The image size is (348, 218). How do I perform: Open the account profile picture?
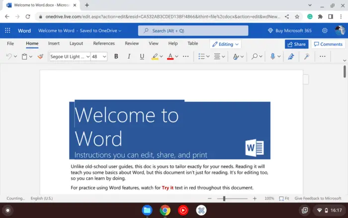(340, 30)
